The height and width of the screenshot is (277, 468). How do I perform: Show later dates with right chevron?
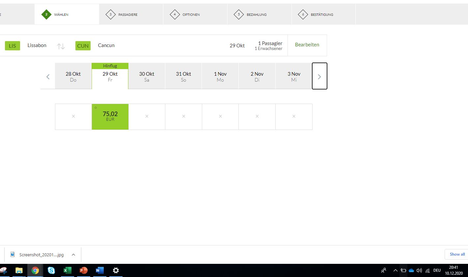[x=319, y=76]
